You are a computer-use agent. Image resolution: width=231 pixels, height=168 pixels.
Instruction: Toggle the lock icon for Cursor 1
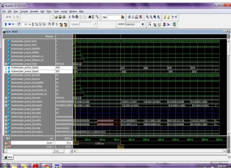point(6,143)
